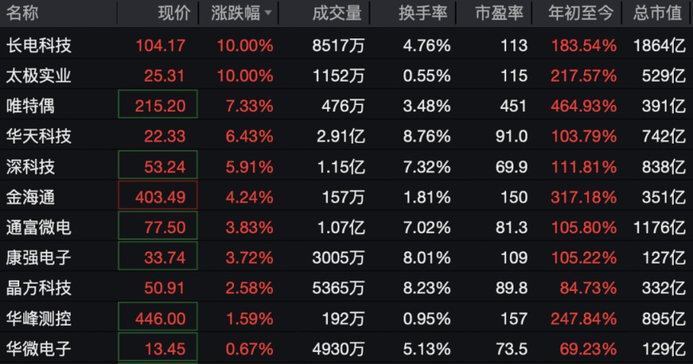Screen dimensions: 693x364
Task: Open stock 金海通
Action: [x=30, y=197]
